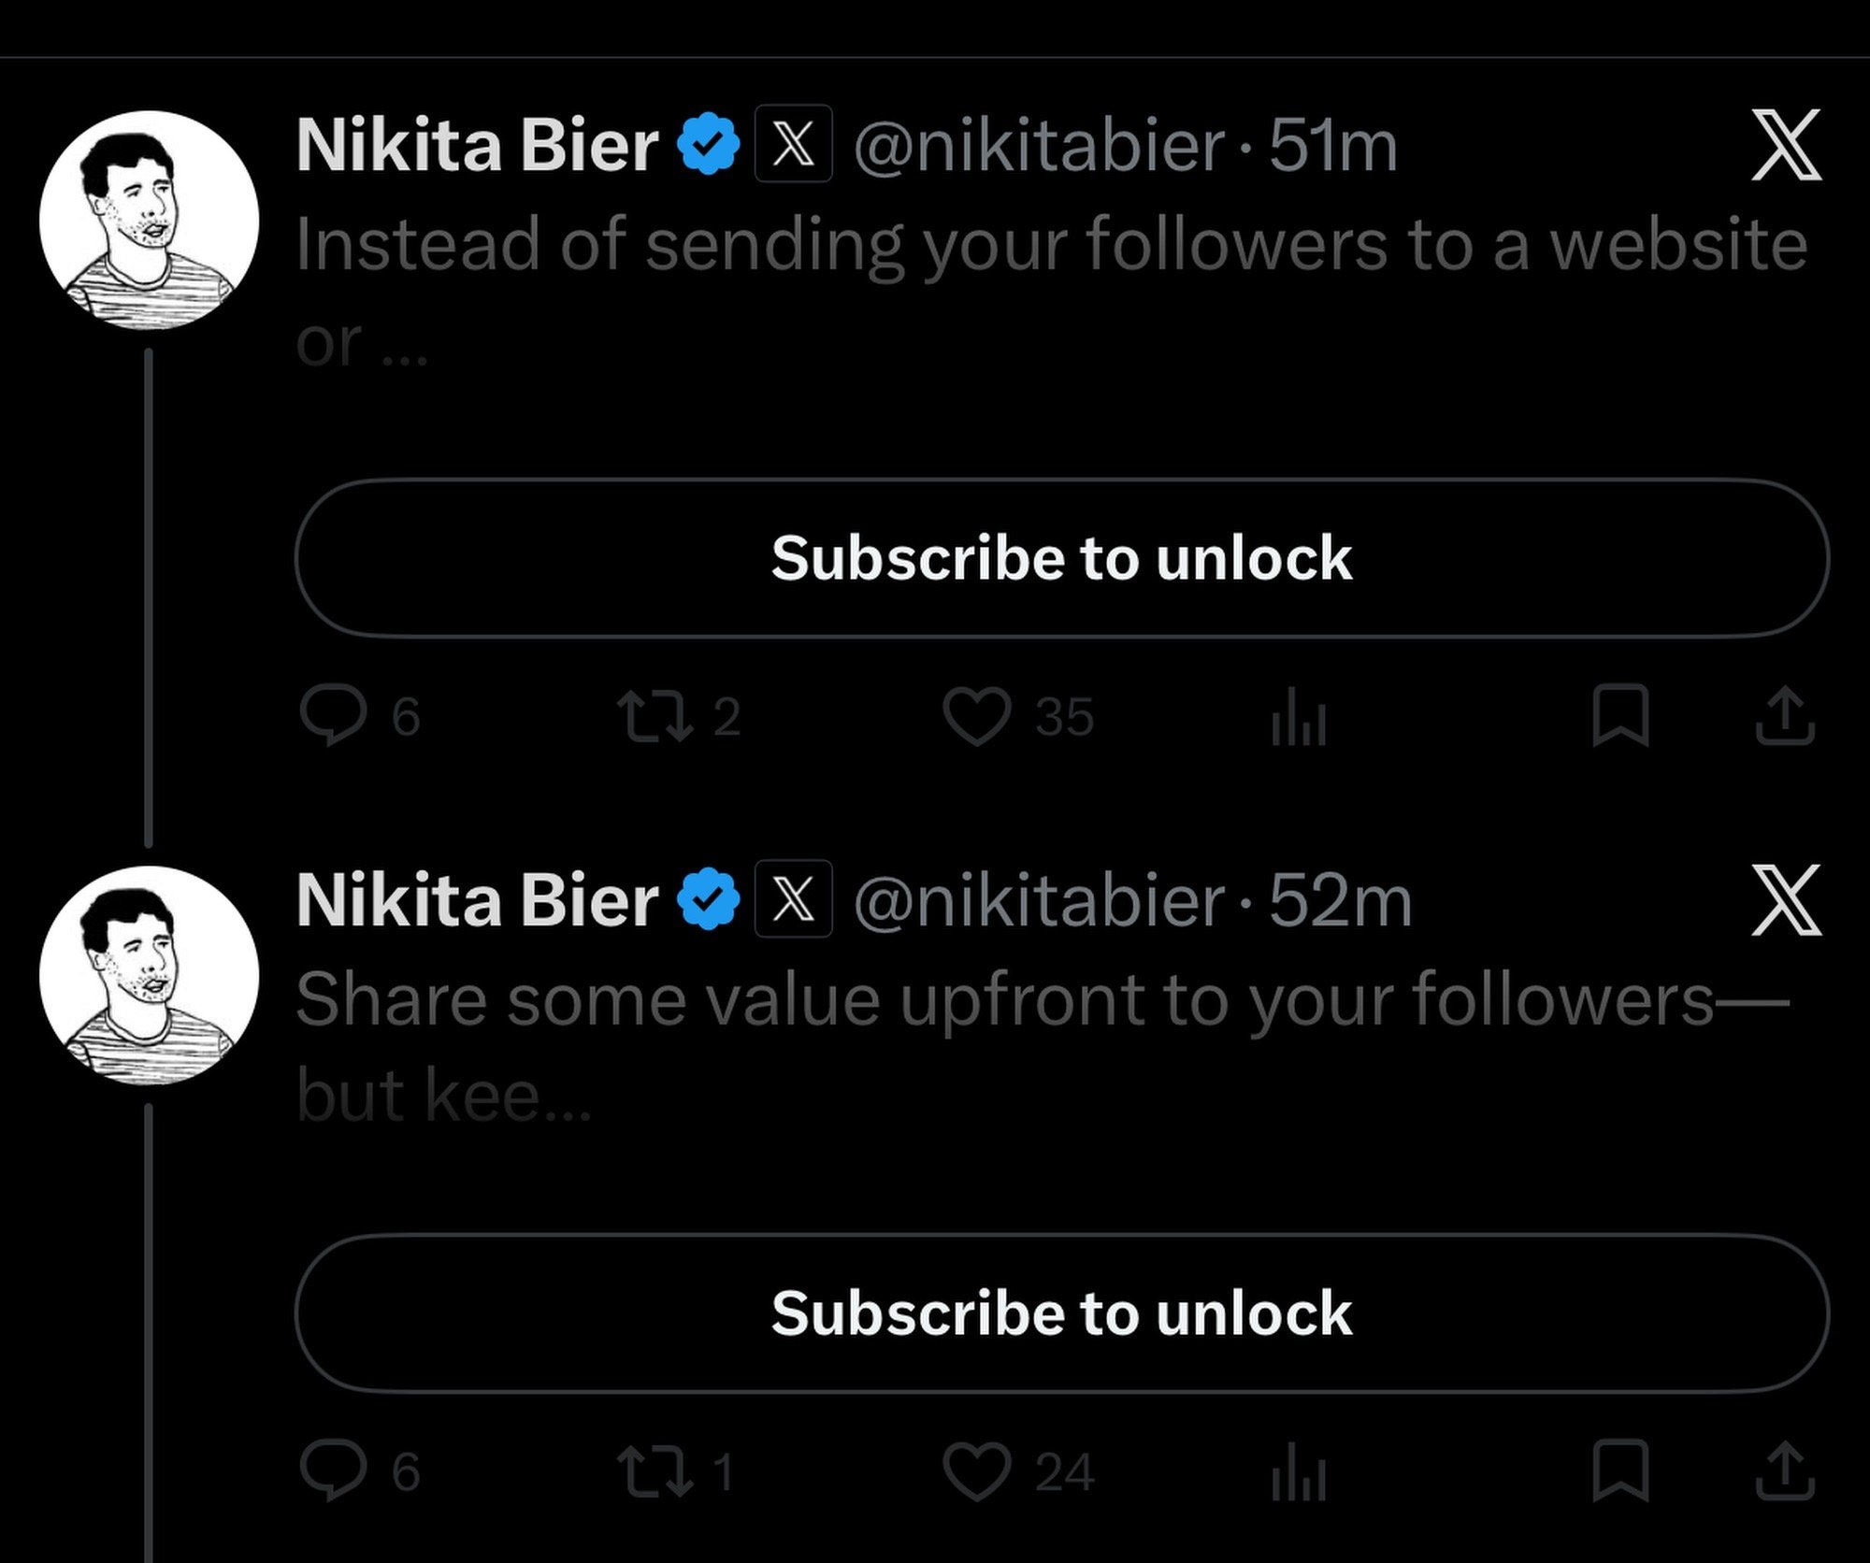Share the 52m Nikita Bier post
The height and width of the screenshot is (1563, 1870).
(1785, 1472)
